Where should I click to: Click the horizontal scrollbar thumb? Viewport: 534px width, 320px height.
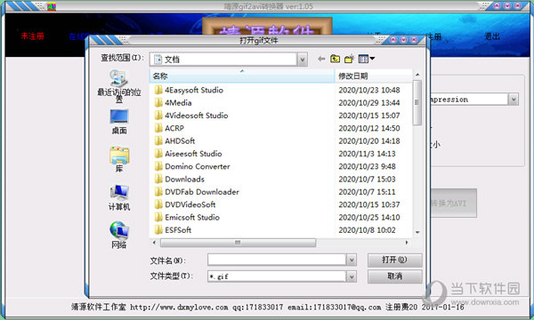click(238, 243)
